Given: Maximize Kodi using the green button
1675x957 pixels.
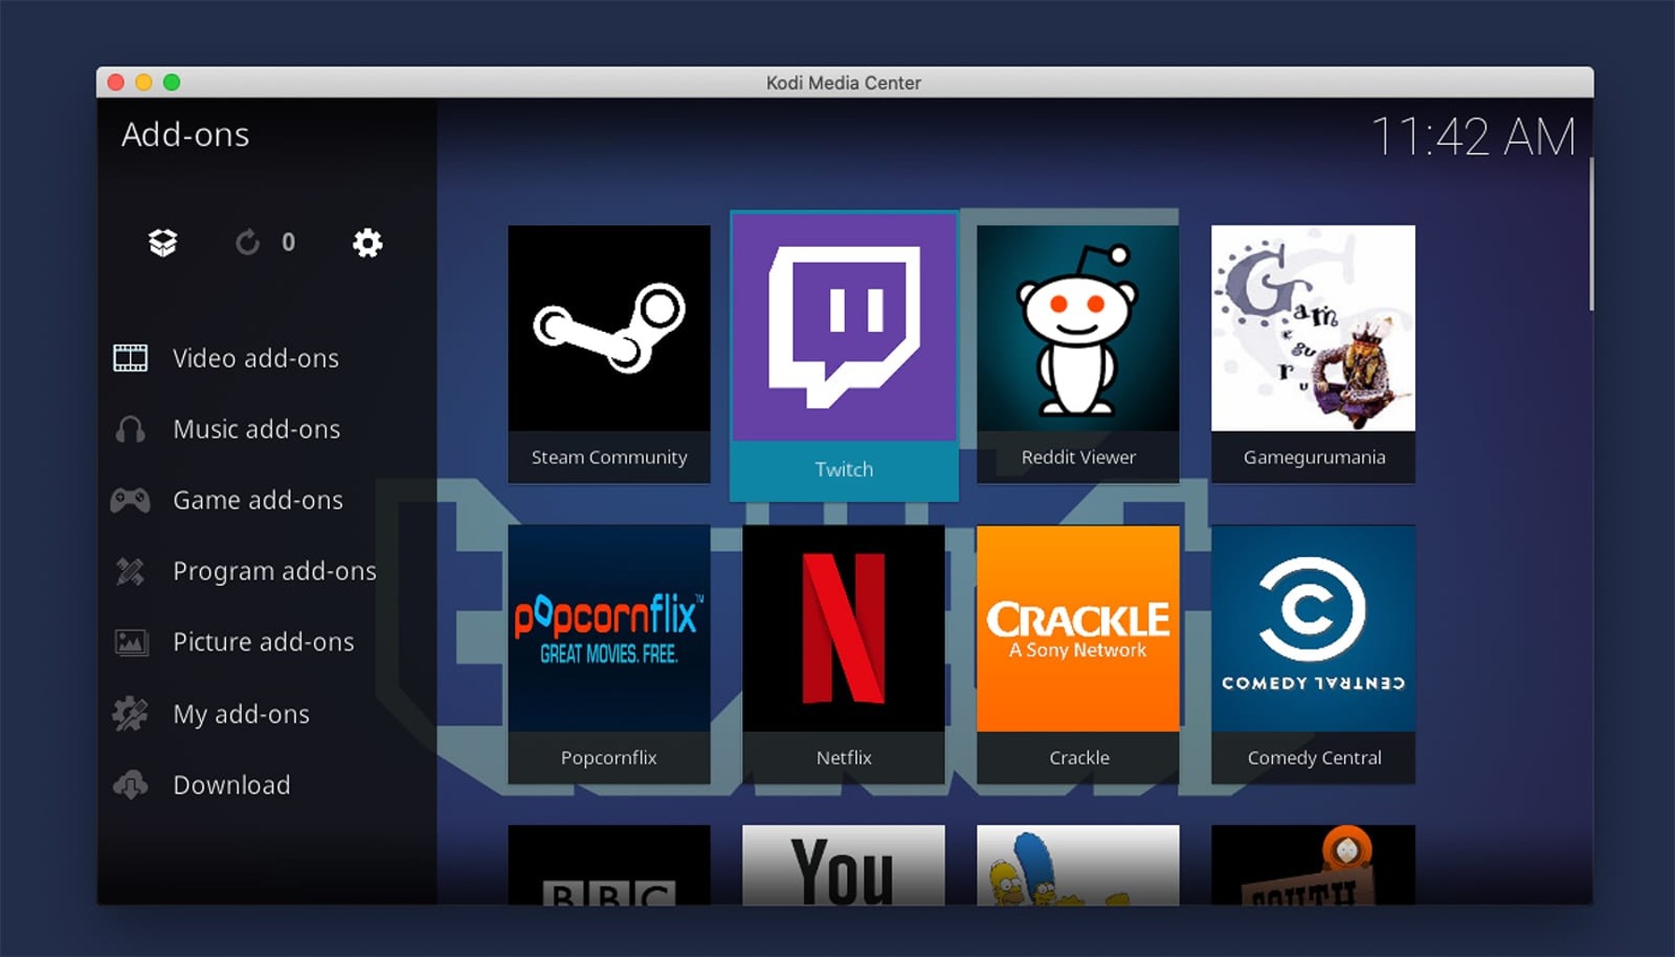Looking at the screenshot, I should pyautogui.click(x=172, y=82).
